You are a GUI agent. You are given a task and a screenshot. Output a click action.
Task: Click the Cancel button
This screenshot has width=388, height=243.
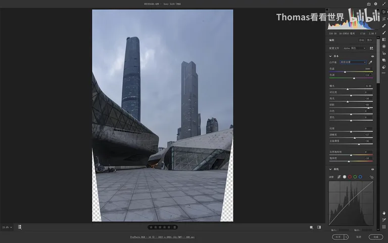pyautogui.click(x=359, y=237)
